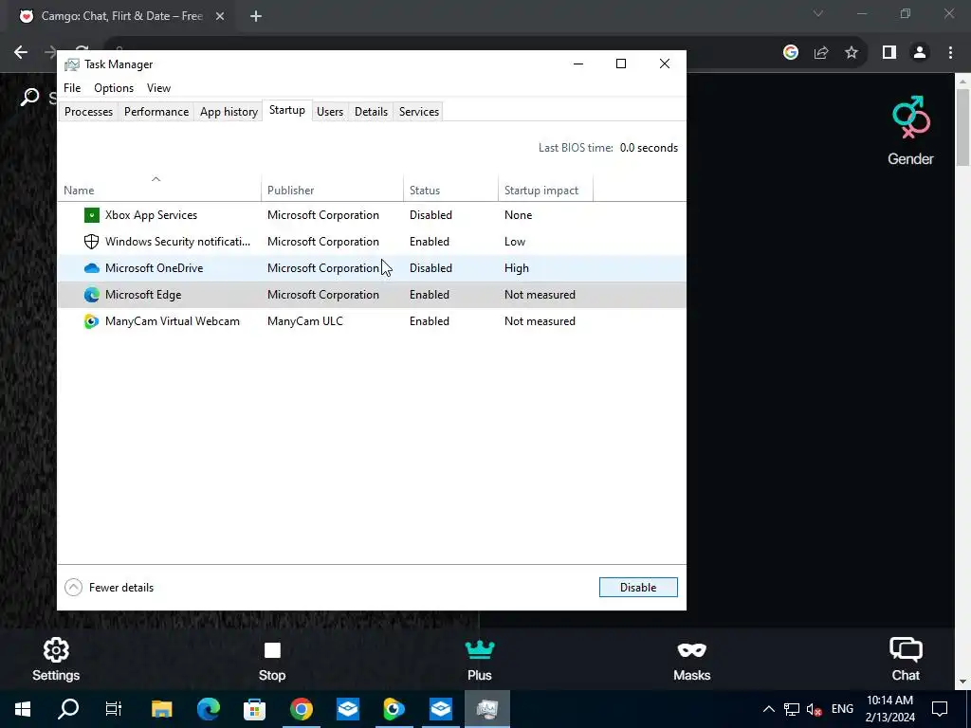Click Windows Security notification row name

coord(177,242)
